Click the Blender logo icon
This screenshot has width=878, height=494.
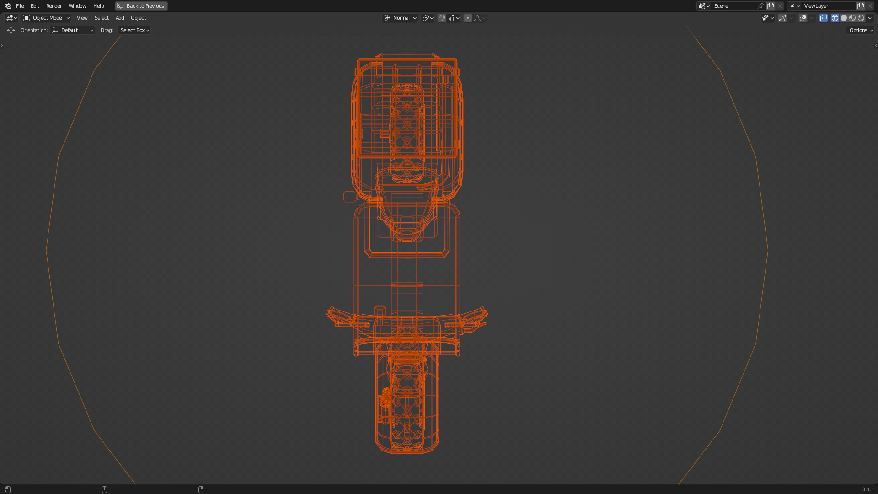click(8, 6)
